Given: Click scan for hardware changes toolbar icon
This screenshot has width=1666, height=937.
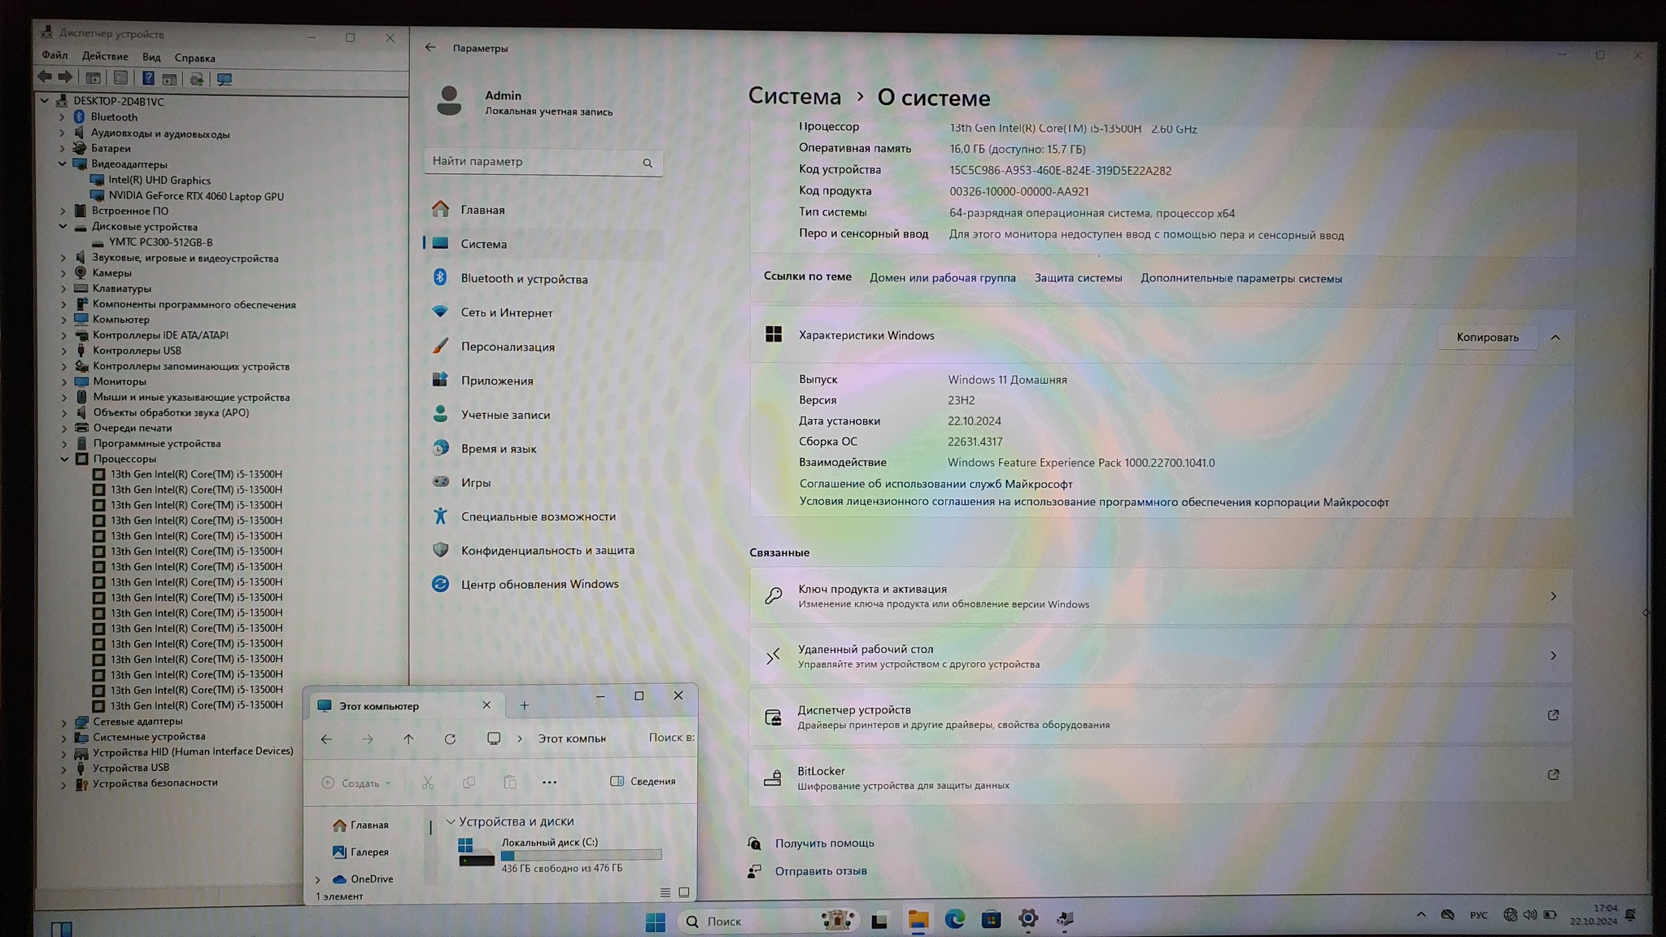Looking at the screenshot, I should click(224, 79).
